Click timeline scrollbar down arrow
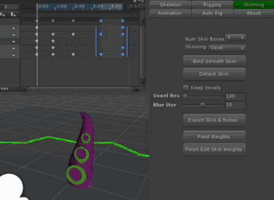The height and width of the screenshot is (200, 274). (142, 83)
